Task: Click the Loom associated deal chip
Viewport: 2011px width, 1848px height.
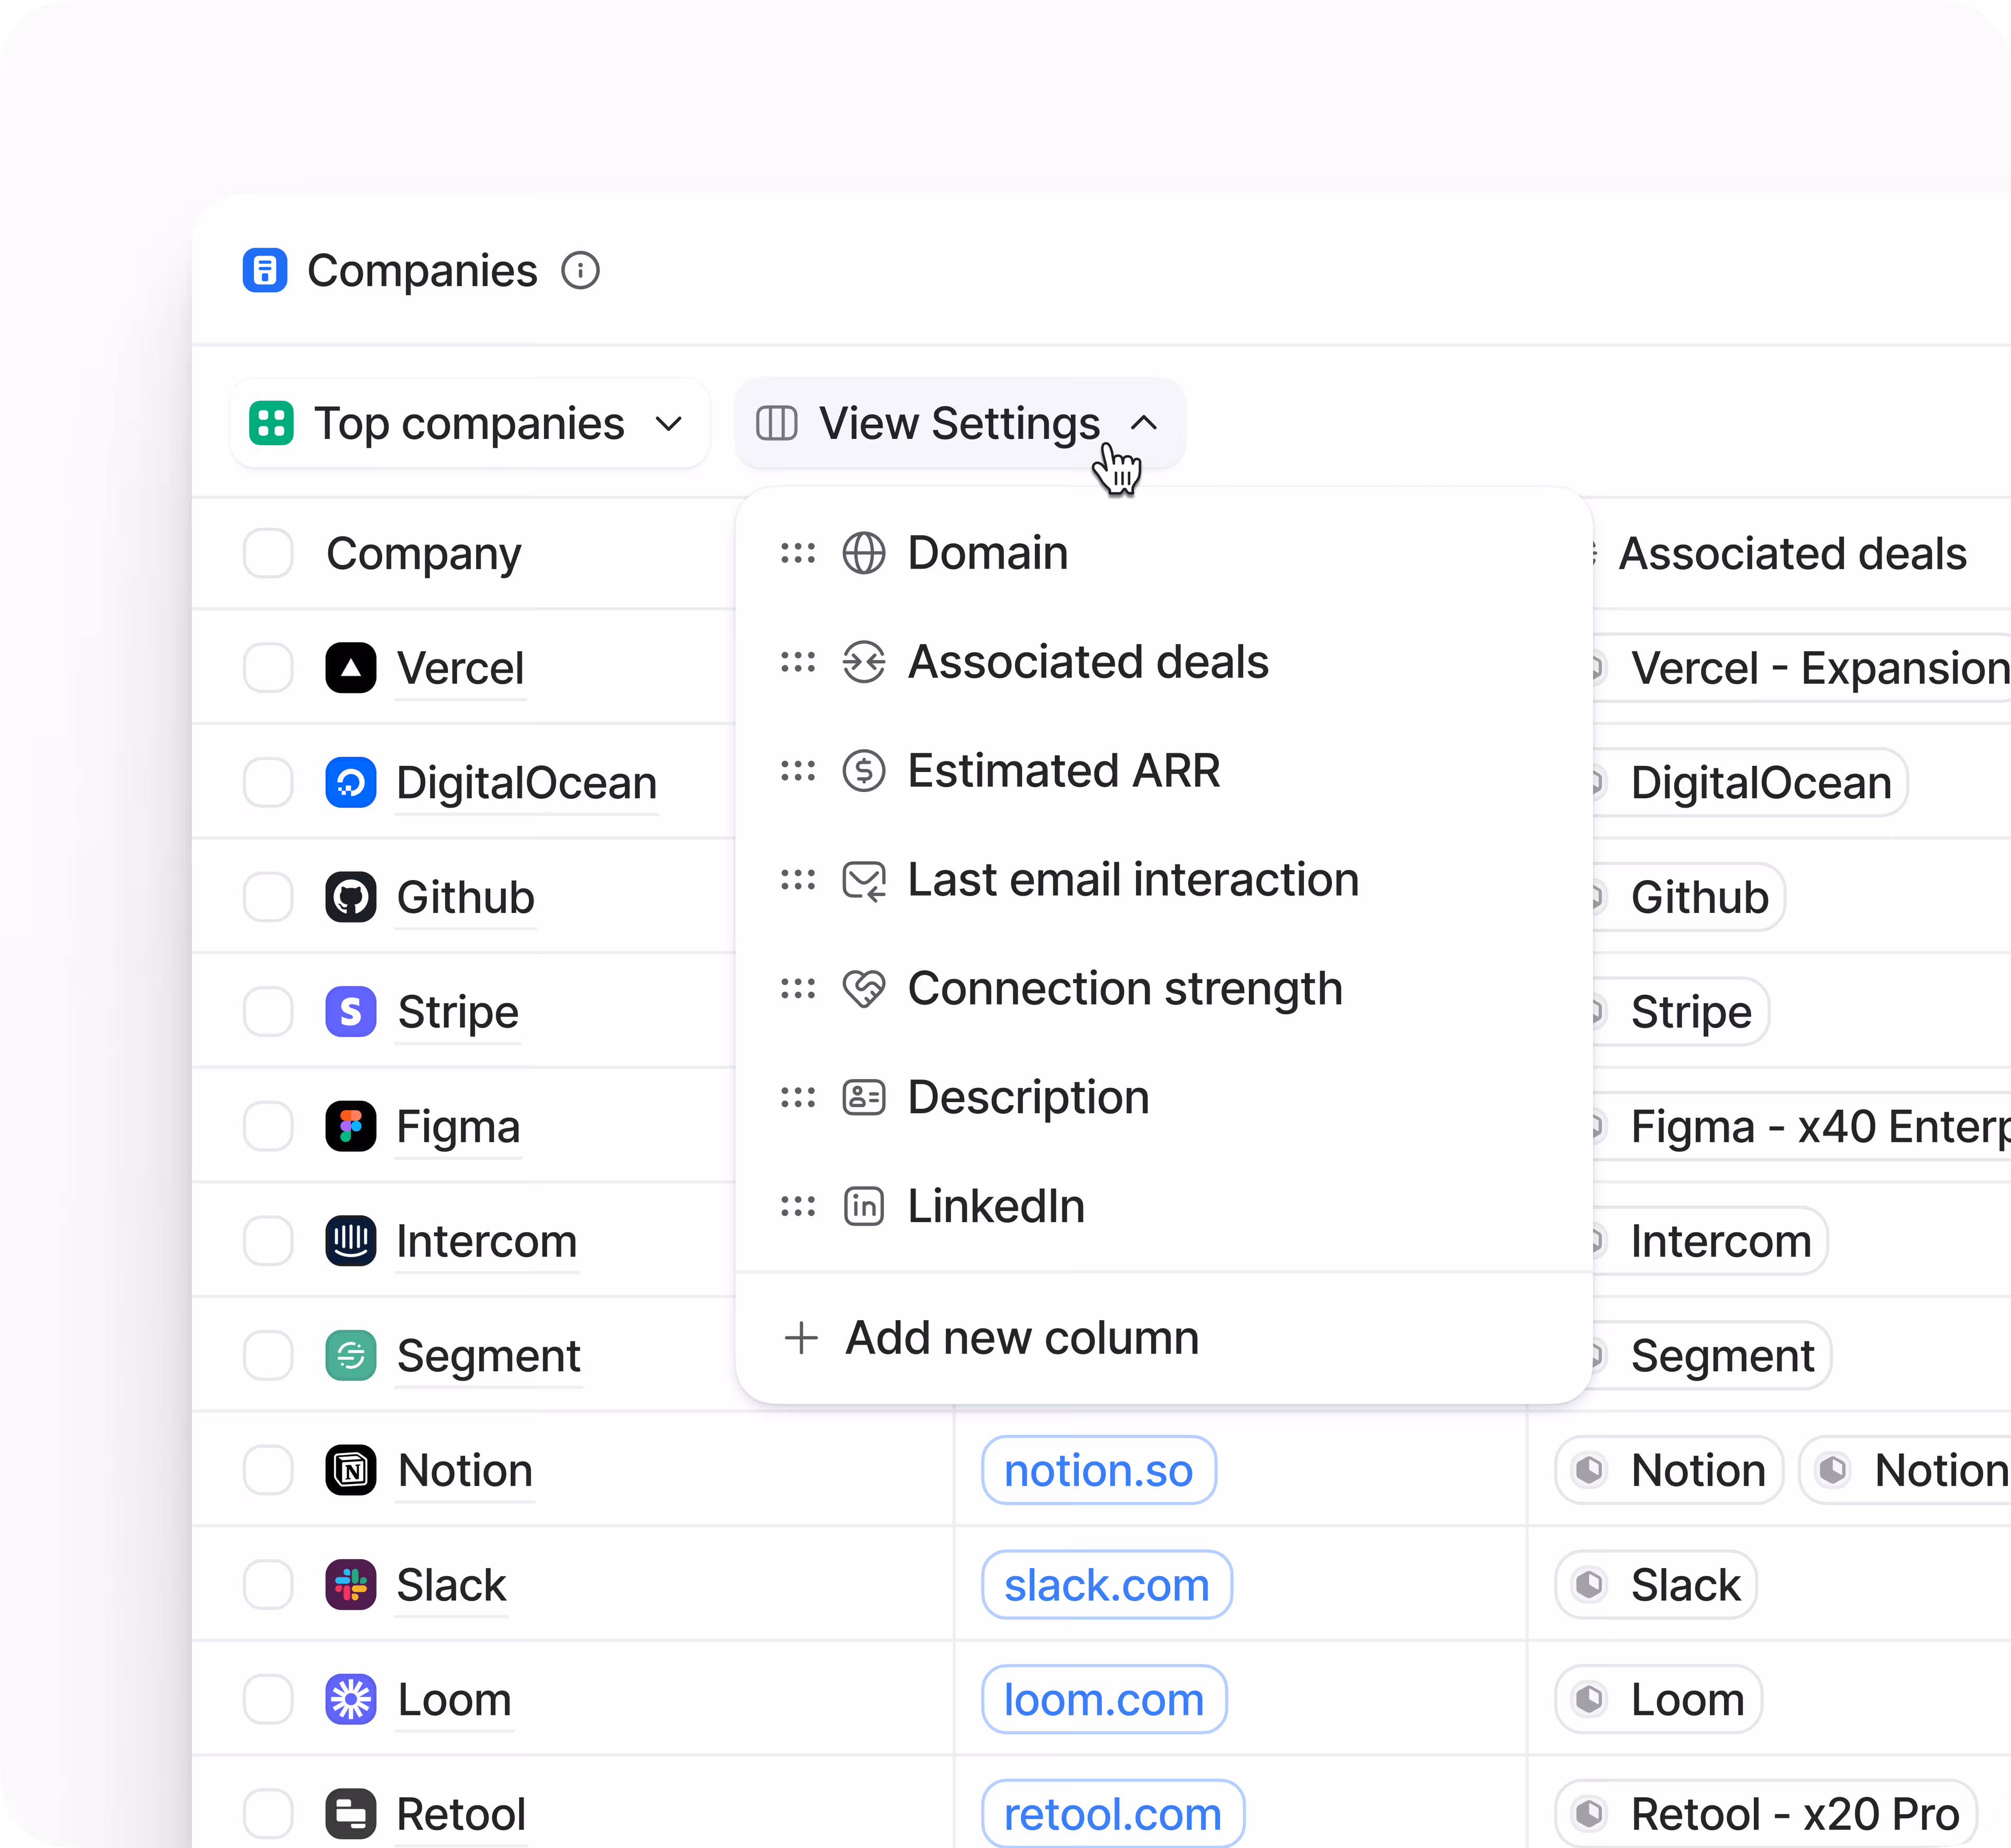Action: 1659,1699
